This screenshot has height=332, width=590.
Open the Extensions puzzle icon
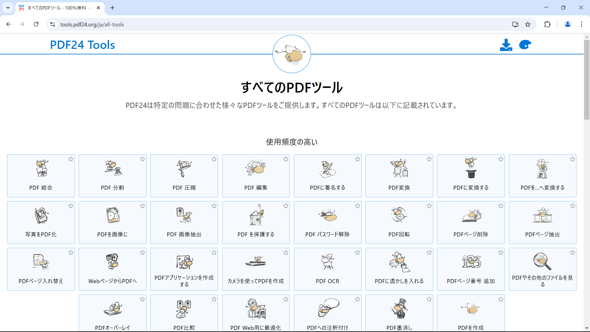(547, 24)
